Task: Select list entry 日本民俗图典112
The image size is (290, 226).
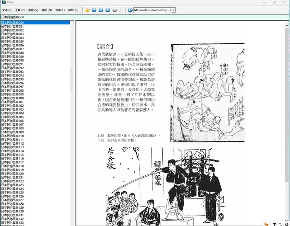Action: click(35, 143)
